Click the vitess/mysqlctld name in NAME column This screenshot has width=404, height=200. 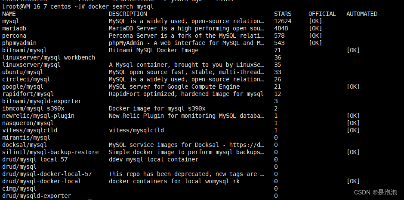(x=30, y=130)
